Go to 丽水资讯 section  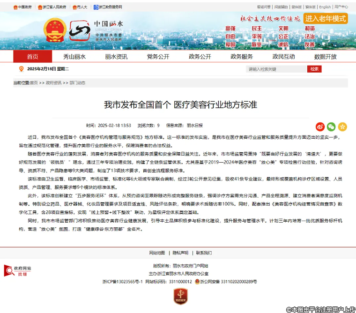116,57
